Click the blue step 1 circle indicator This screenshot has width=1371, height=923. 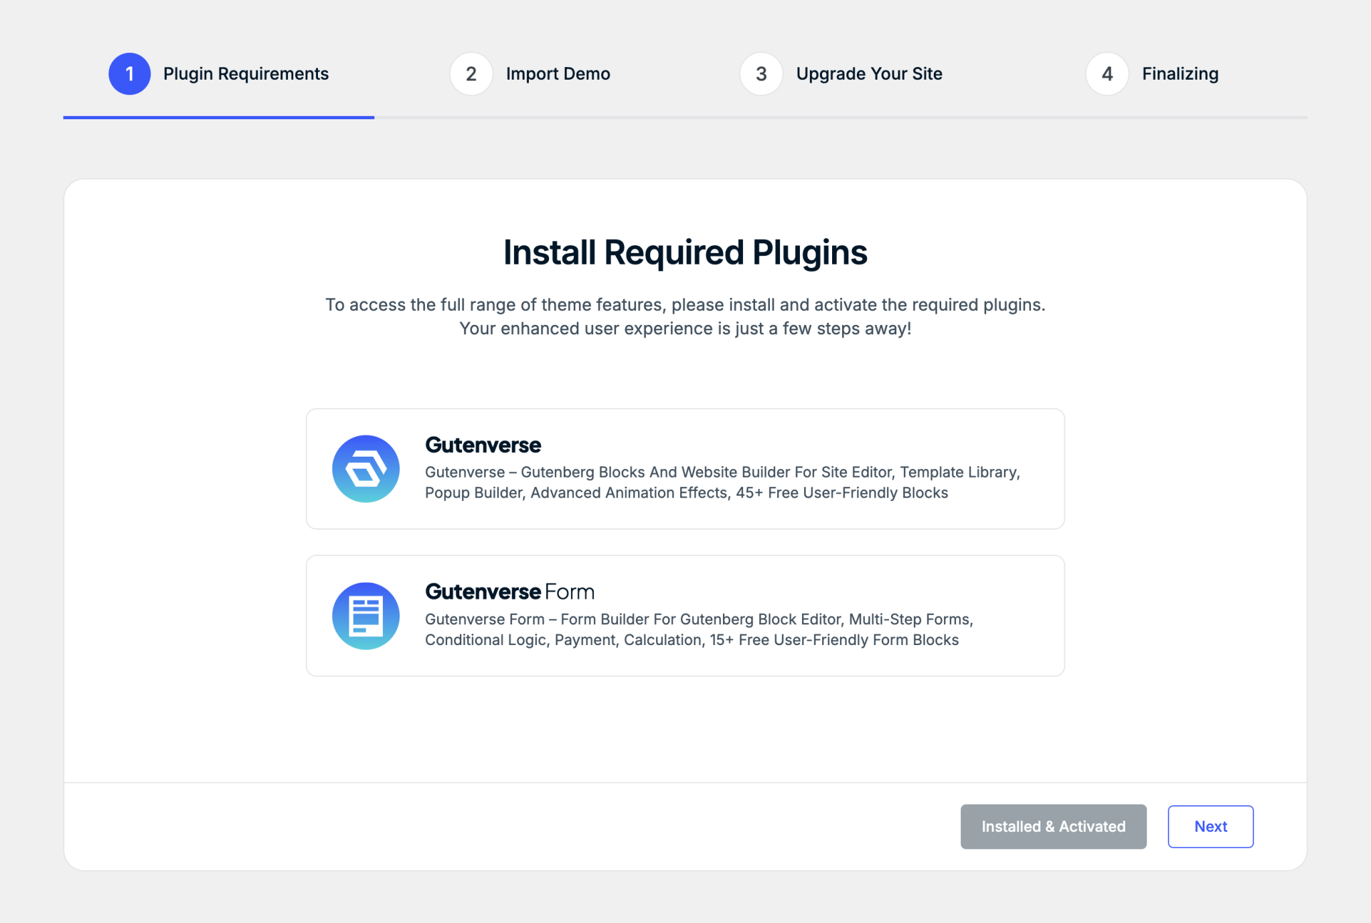[130, 74]
